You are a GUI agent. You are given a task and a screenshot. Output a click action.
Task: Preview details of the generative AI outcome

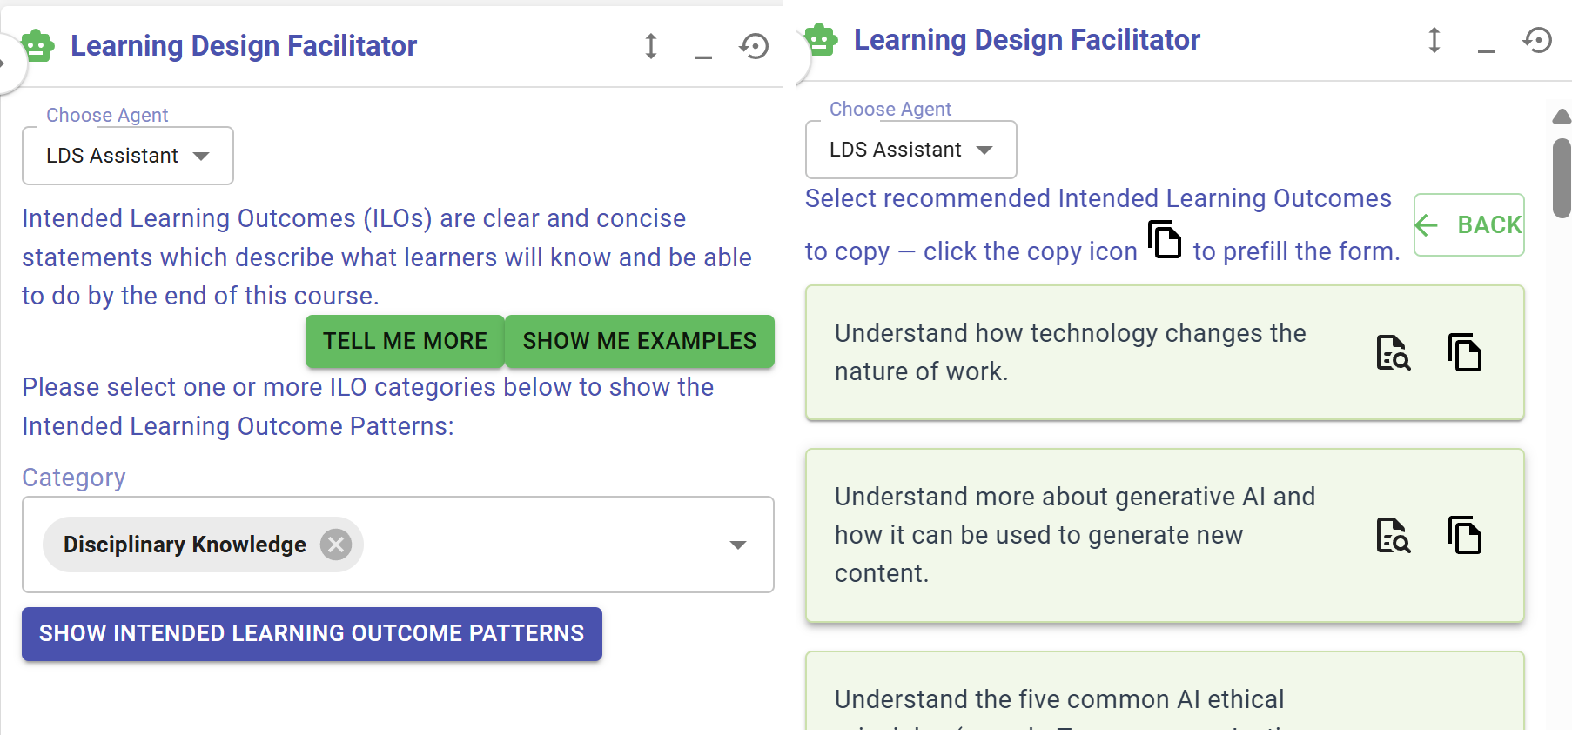pos(1393,535)
